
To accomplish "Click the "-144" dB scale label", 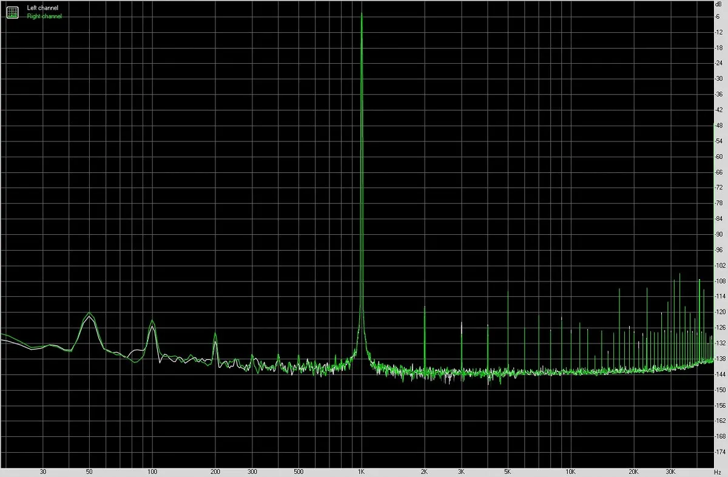I will pos(720,374).
